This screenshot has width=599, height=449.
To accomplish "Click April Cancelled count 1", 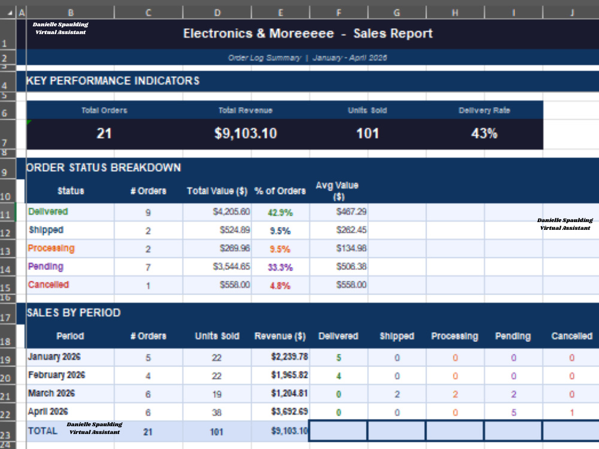I will pos(571,412).
